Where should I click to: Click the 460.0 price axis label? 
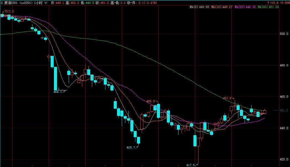tap(284, 96)
